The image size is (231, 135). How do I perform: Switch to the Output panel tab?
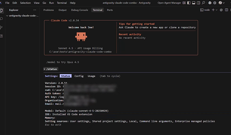tap(62, 10)
